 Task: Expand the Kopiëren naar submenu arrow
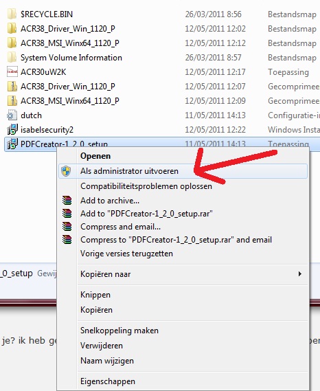300,274
